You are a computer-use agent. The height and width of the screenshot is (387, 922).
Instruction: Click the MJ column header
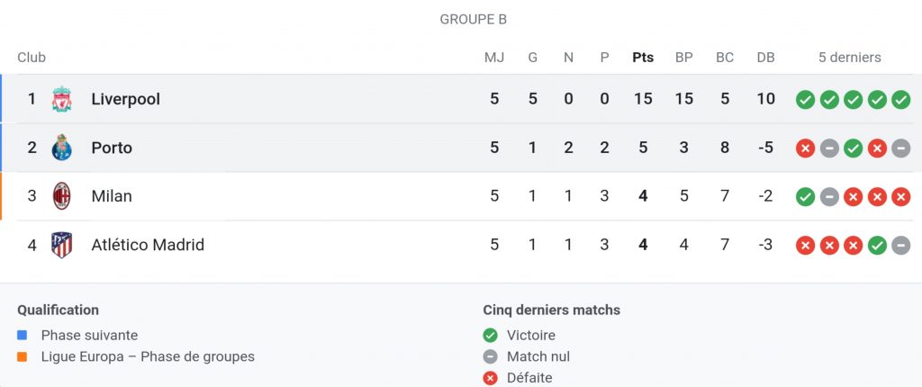[494, 58]
